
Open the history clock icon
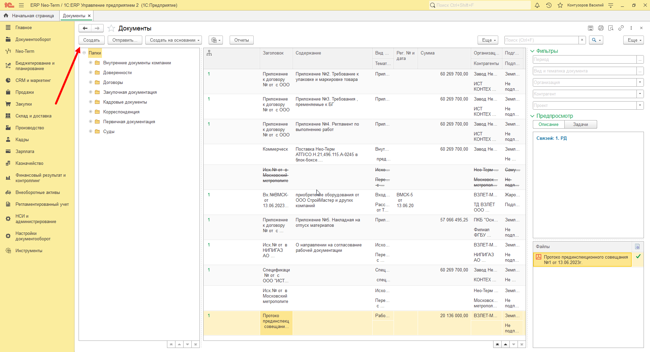coord(549,5)
